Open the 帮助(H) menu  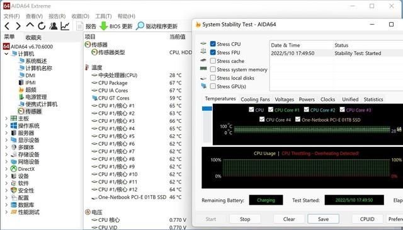click(x=126, y=16)
